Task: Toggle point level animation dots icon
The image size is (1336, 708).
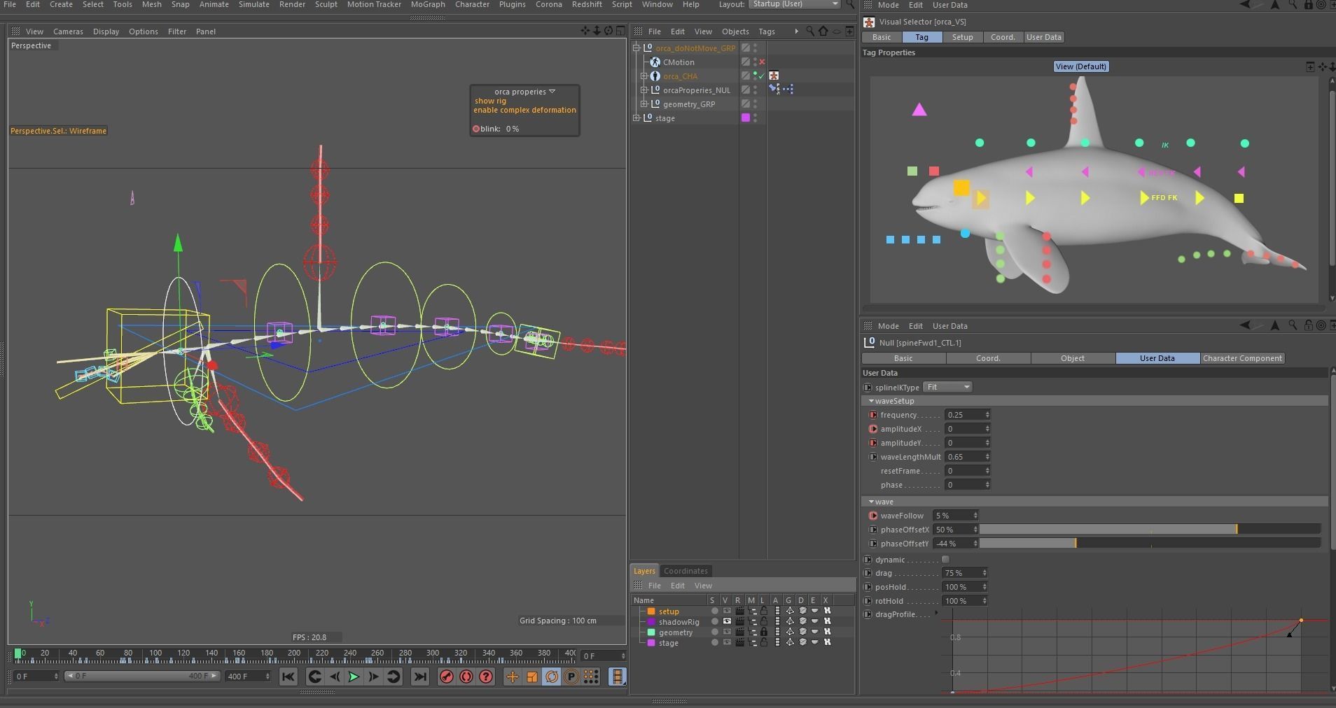Action: [591, 677]
